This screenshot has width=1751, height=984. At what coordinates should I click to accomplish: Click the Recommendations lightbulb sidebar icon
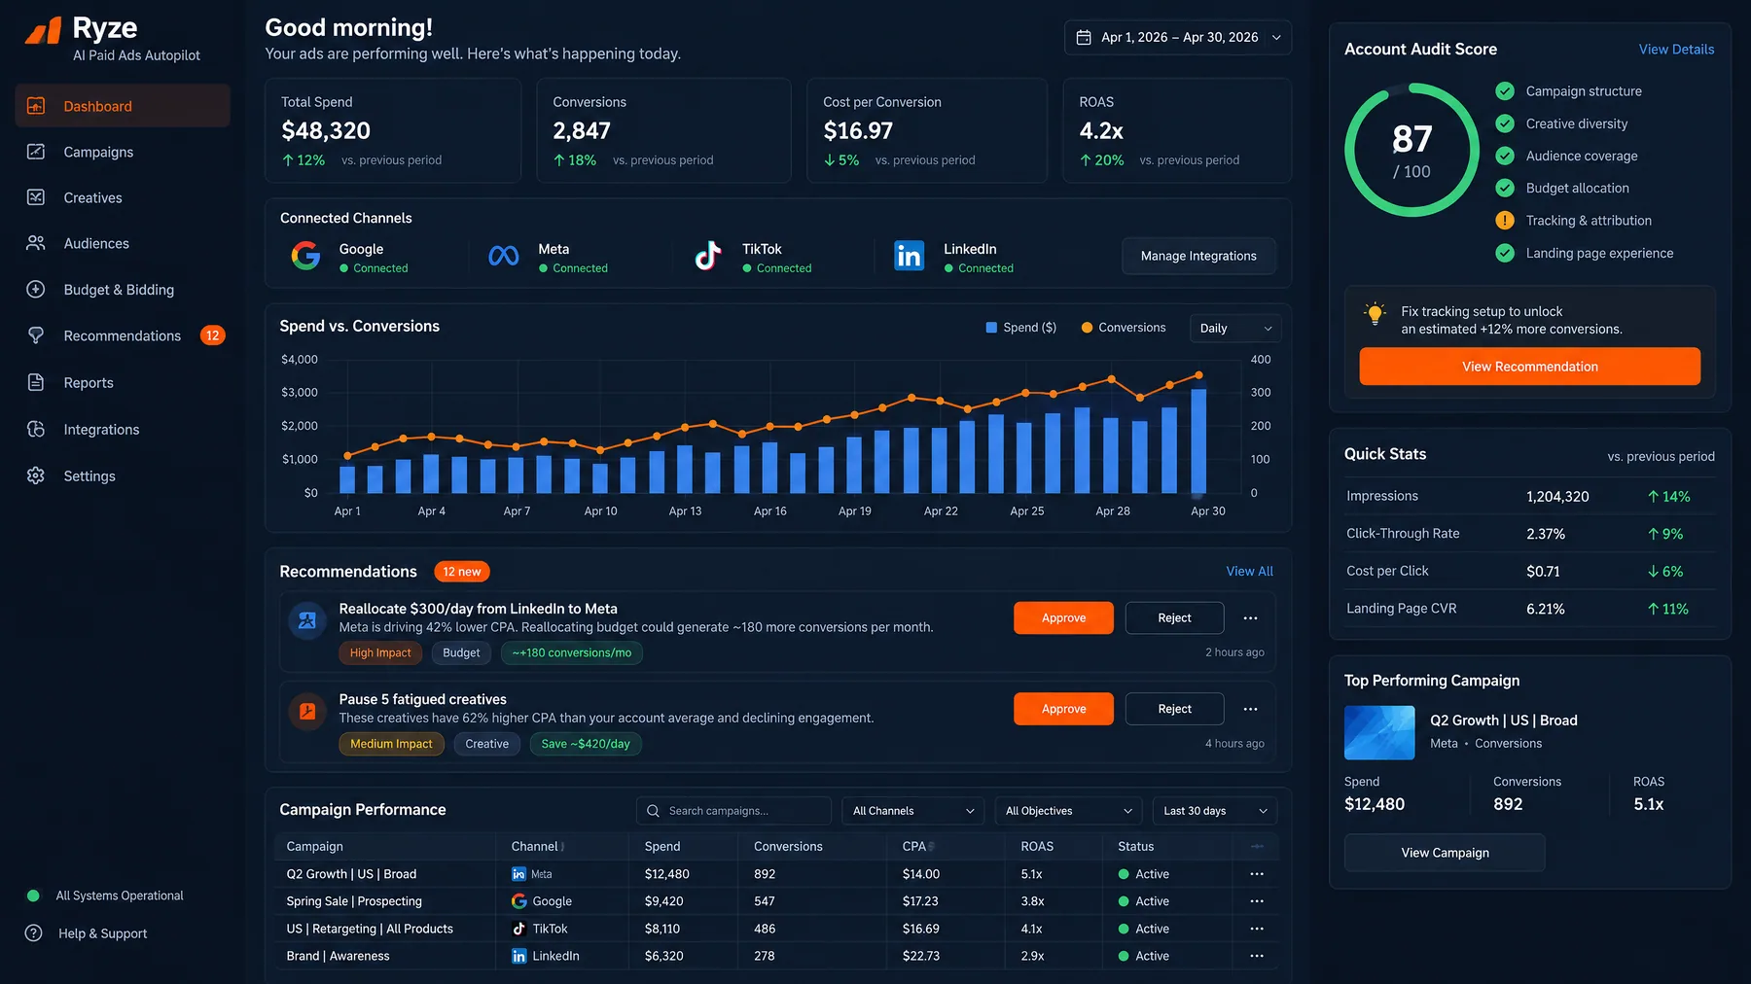click(36, 335)
